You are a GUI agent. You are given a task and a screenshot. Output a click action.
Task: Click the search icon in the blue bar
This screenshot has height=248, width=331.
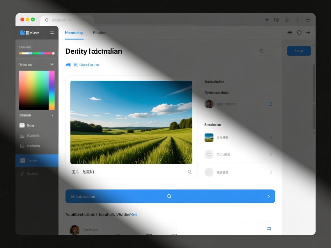point(169,196)
